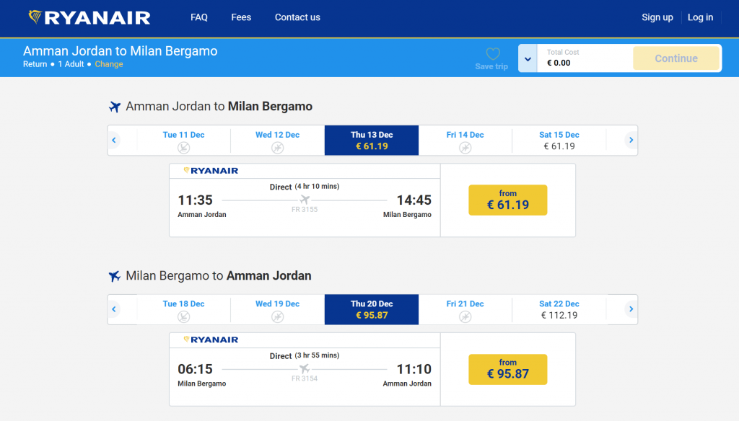Screen dimensions: 739x421
Task: Click the Ryanair harp logo in header
Action: click(35, 17)
